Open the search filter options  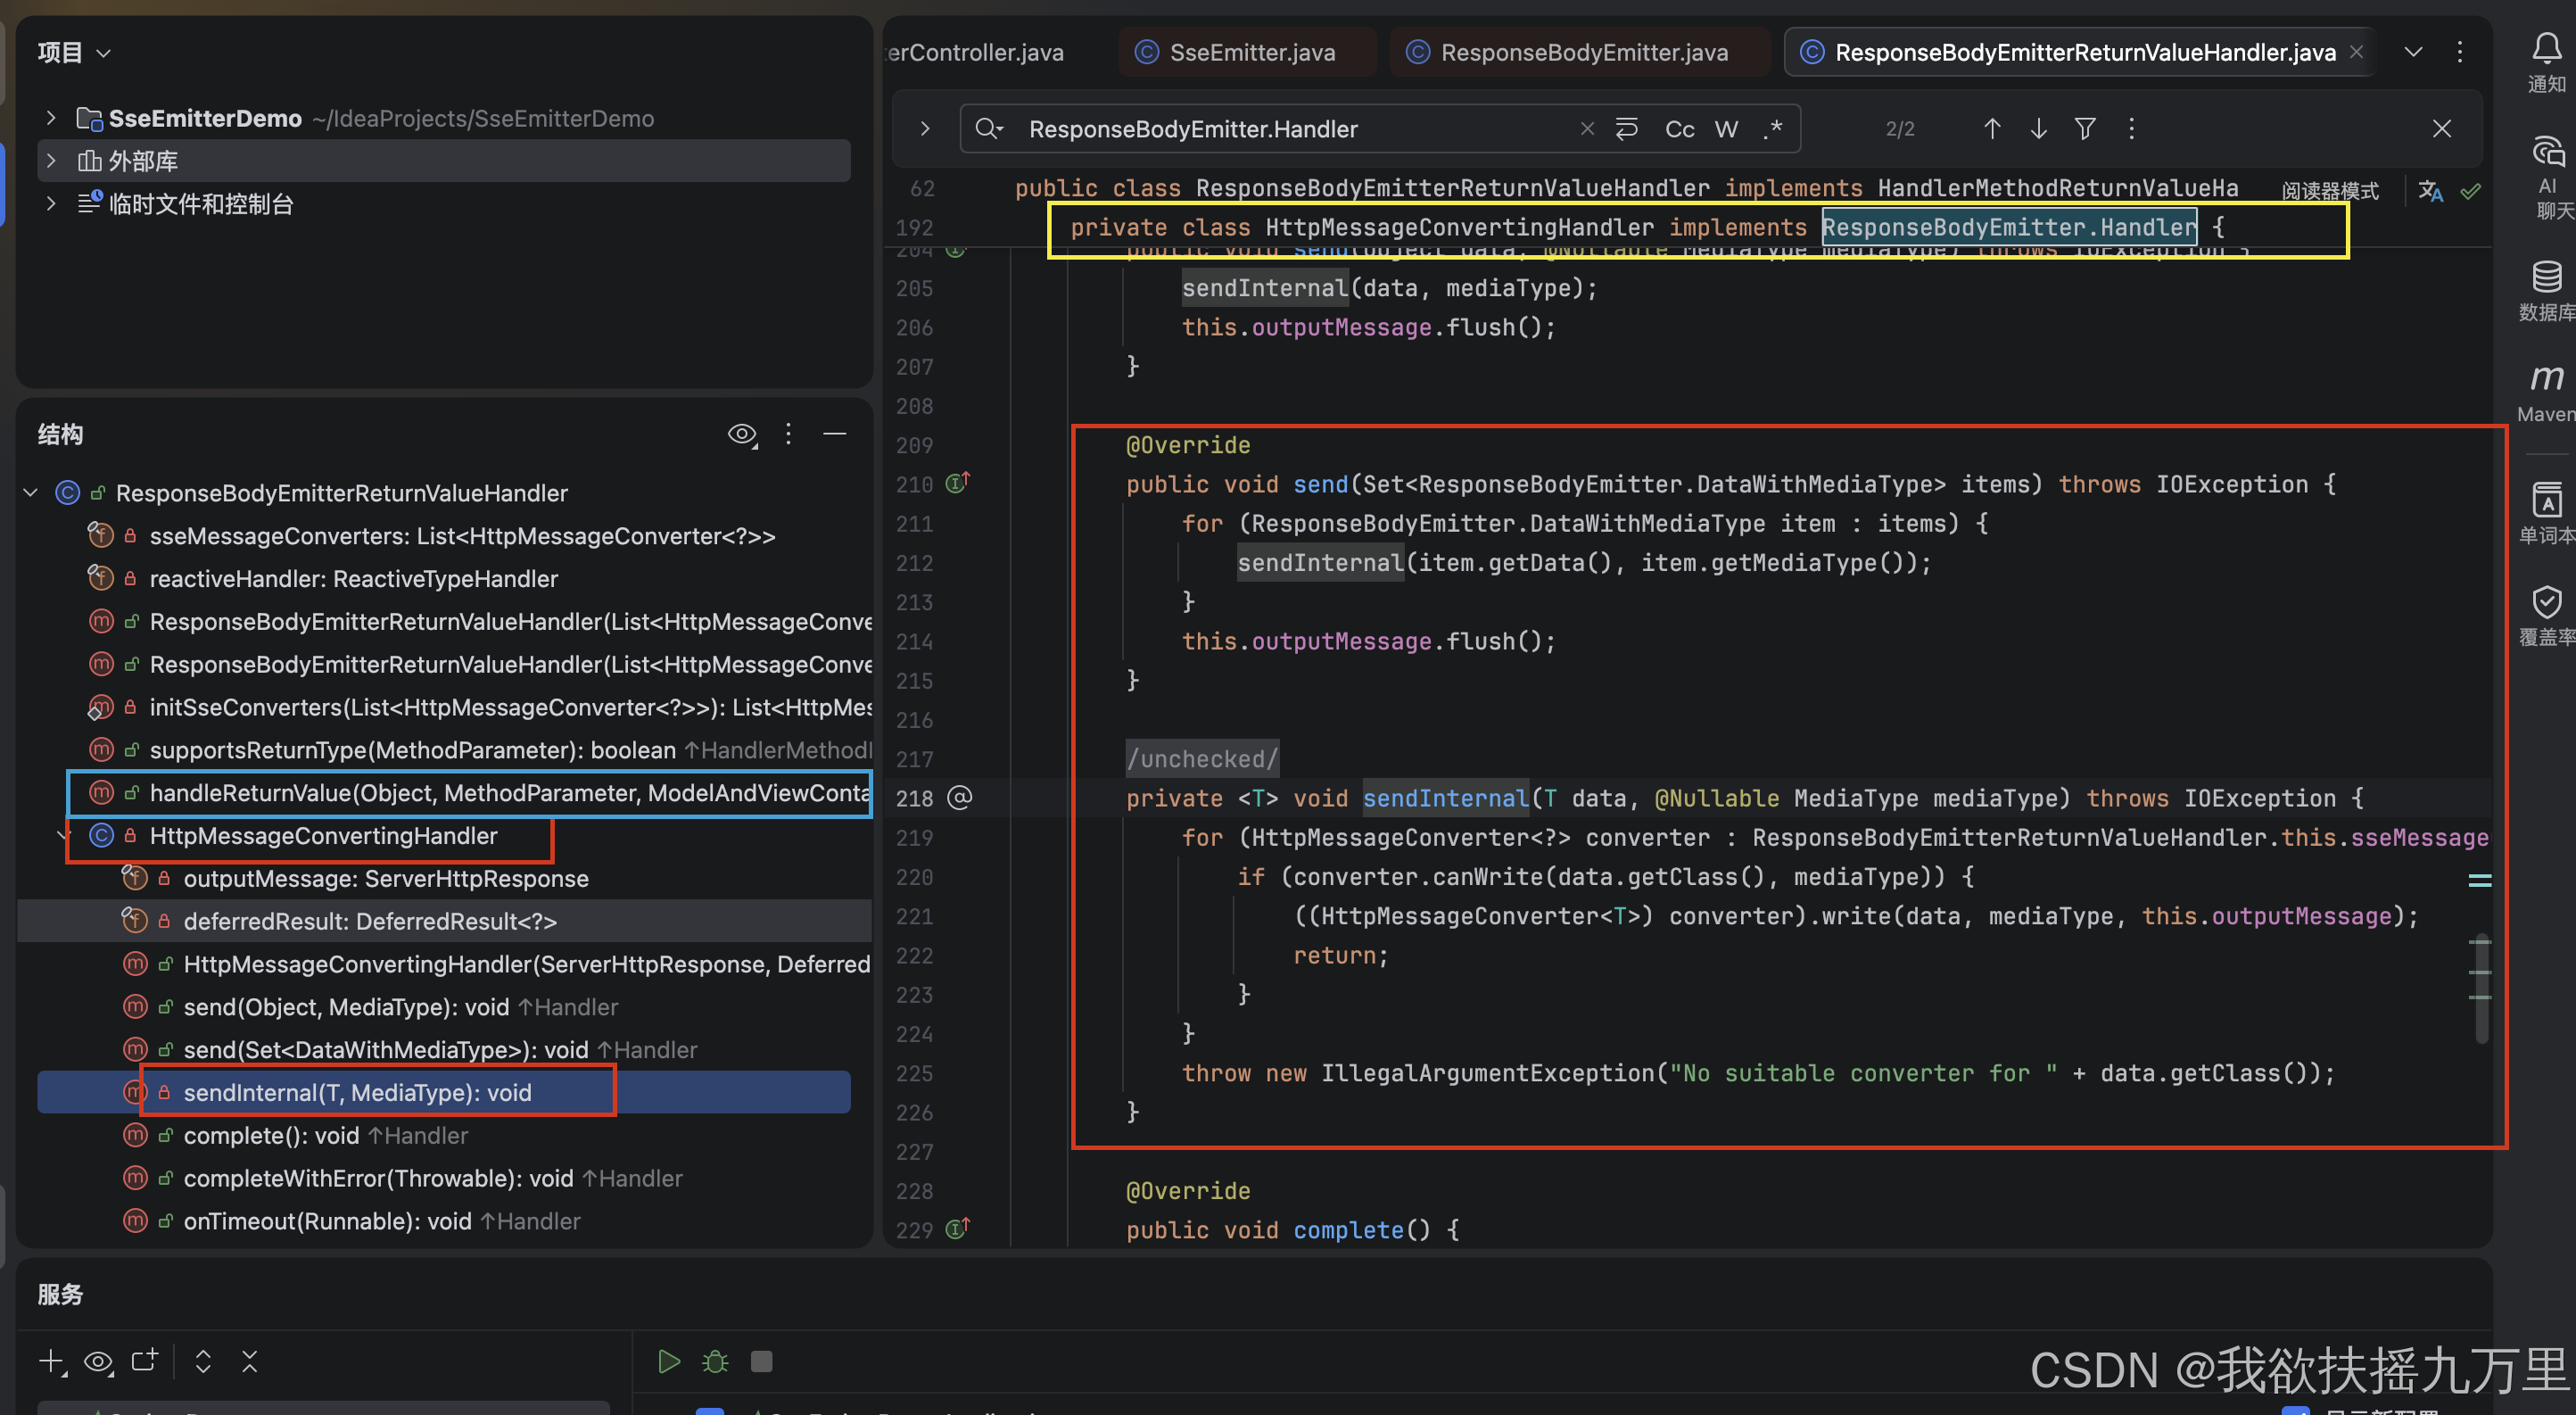coord(2085,129)
